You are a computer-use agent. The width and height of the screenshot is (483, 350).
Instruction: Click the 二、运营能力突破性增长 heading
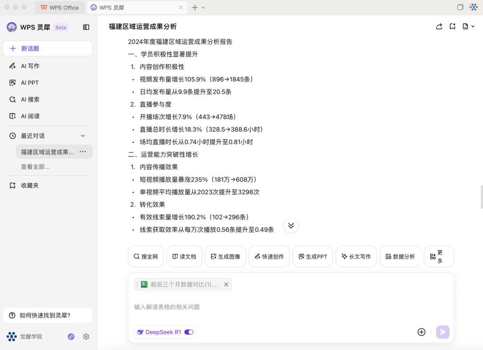point(163,154)
